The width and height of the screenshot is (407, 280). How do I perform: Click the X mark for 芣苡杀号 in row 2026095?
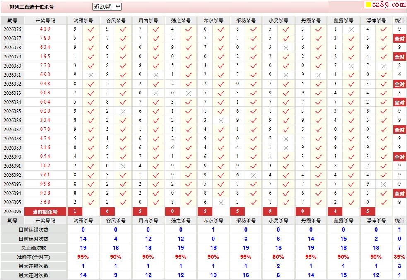tap(221, 203)
